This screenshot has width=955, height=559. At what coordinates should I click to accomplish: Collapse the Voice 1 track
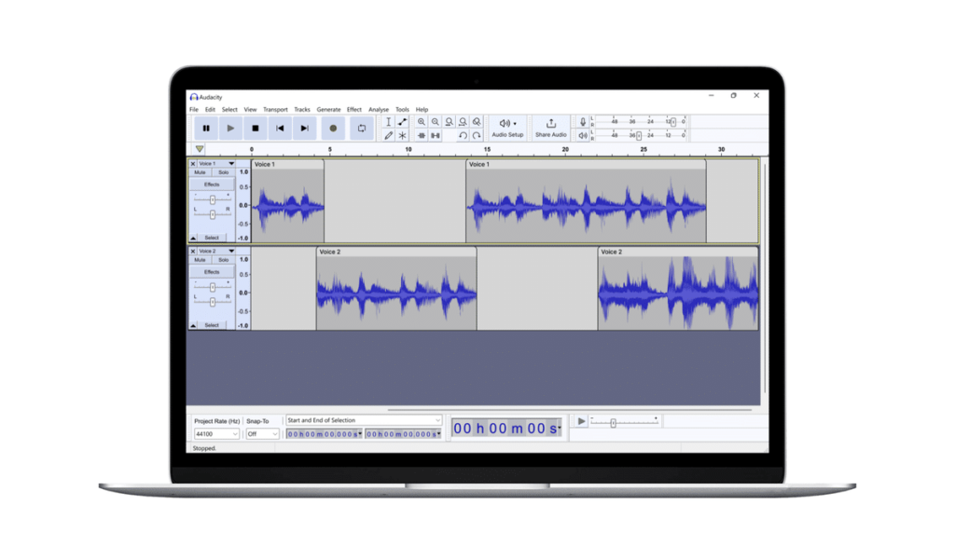(x=193, y=238)
